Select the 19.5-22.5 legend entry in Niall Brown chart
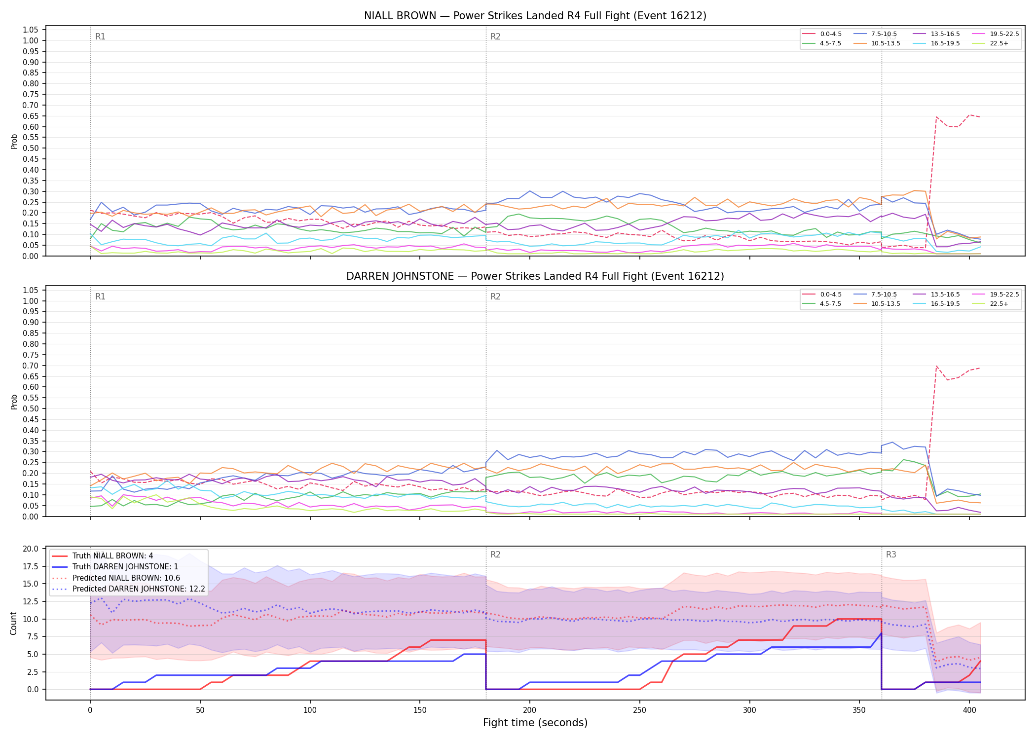This screenshot has width=1036, height=740. pyautogui.click(x=996, y=34)
